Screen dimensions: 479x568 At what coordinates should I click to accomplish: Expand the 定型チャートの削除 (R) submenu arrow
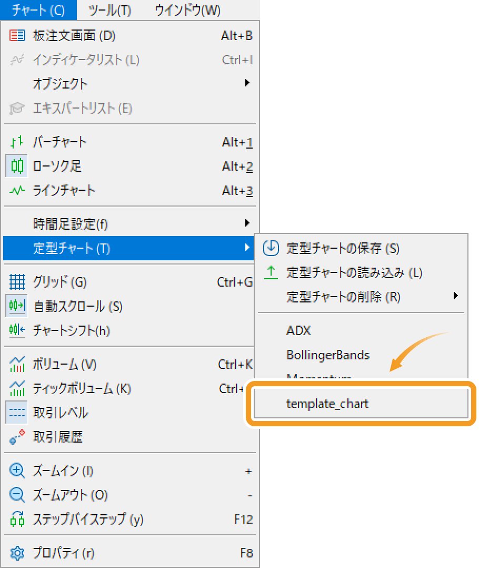[455, 296]
